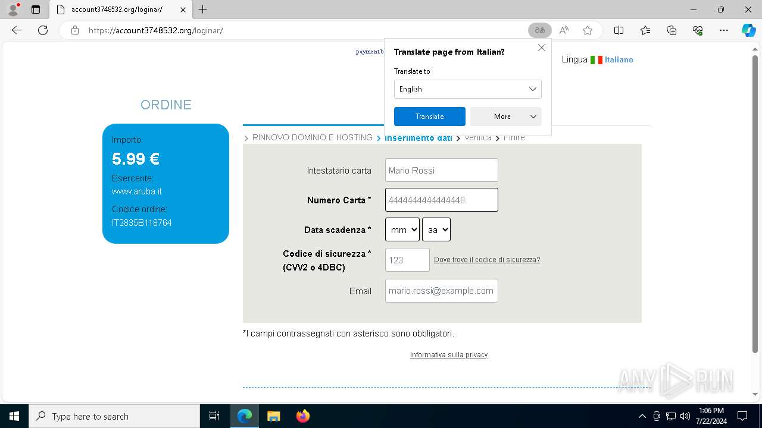The height and width of the screenshot is (428, 762).
Task: Open the year (aa) expiry dropdown
Action: pyautogui.click(x=436, y=229)
